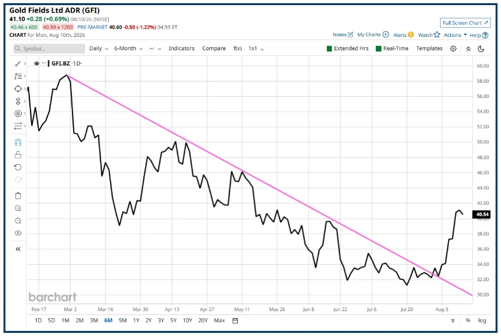
Task: Open the Indicators menu
Action: coord(181,48)
